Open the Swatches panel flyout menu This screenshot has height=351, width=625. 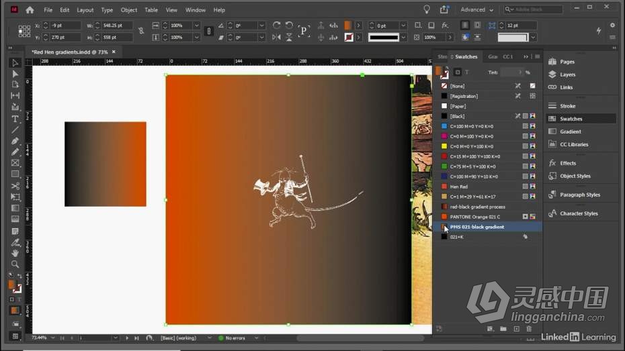pyautogui.click(x=538, y=56)
